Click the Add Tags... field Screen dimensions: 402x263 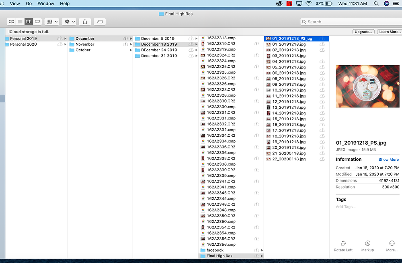[346, 207]
